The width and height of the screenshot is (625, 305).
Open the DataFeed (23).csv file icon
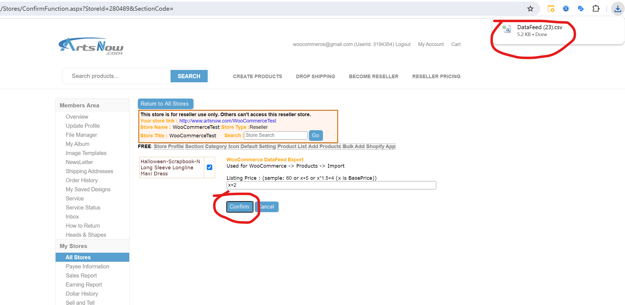pos(507,29)
